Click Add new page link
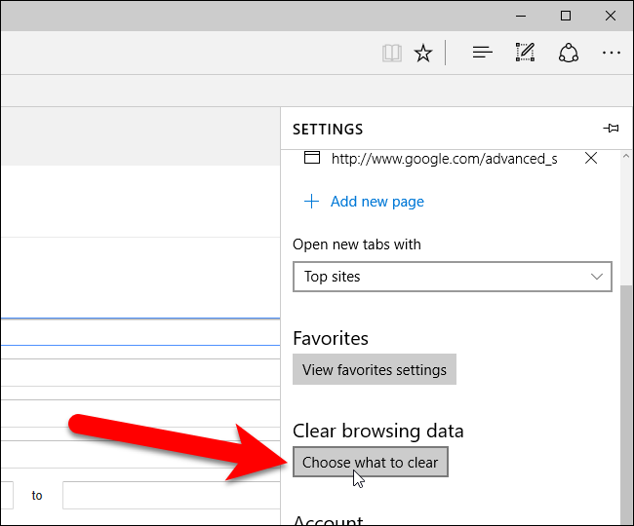 coord(376,202)
